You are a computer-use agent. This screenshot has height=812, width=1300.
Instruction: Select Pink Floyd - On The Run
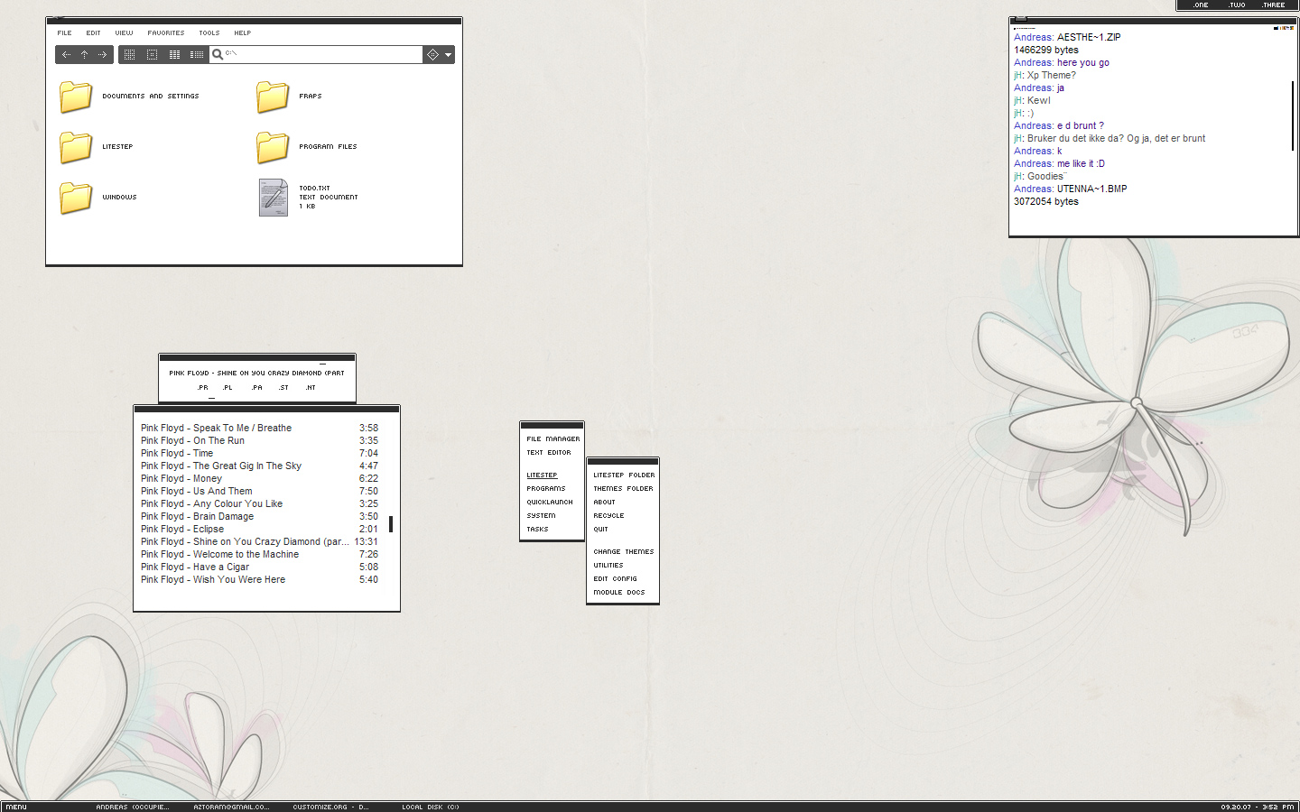point(259,440)
